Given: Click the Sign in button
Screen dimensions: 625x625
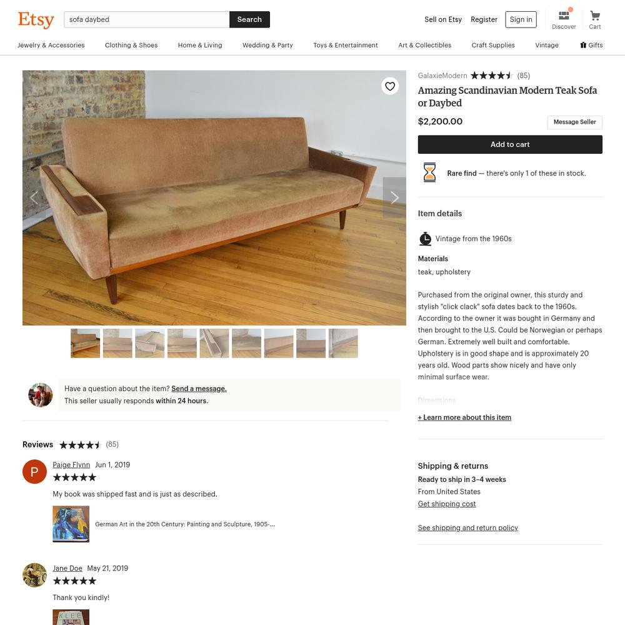Looking at the screenshot, I should click(521, 19).
